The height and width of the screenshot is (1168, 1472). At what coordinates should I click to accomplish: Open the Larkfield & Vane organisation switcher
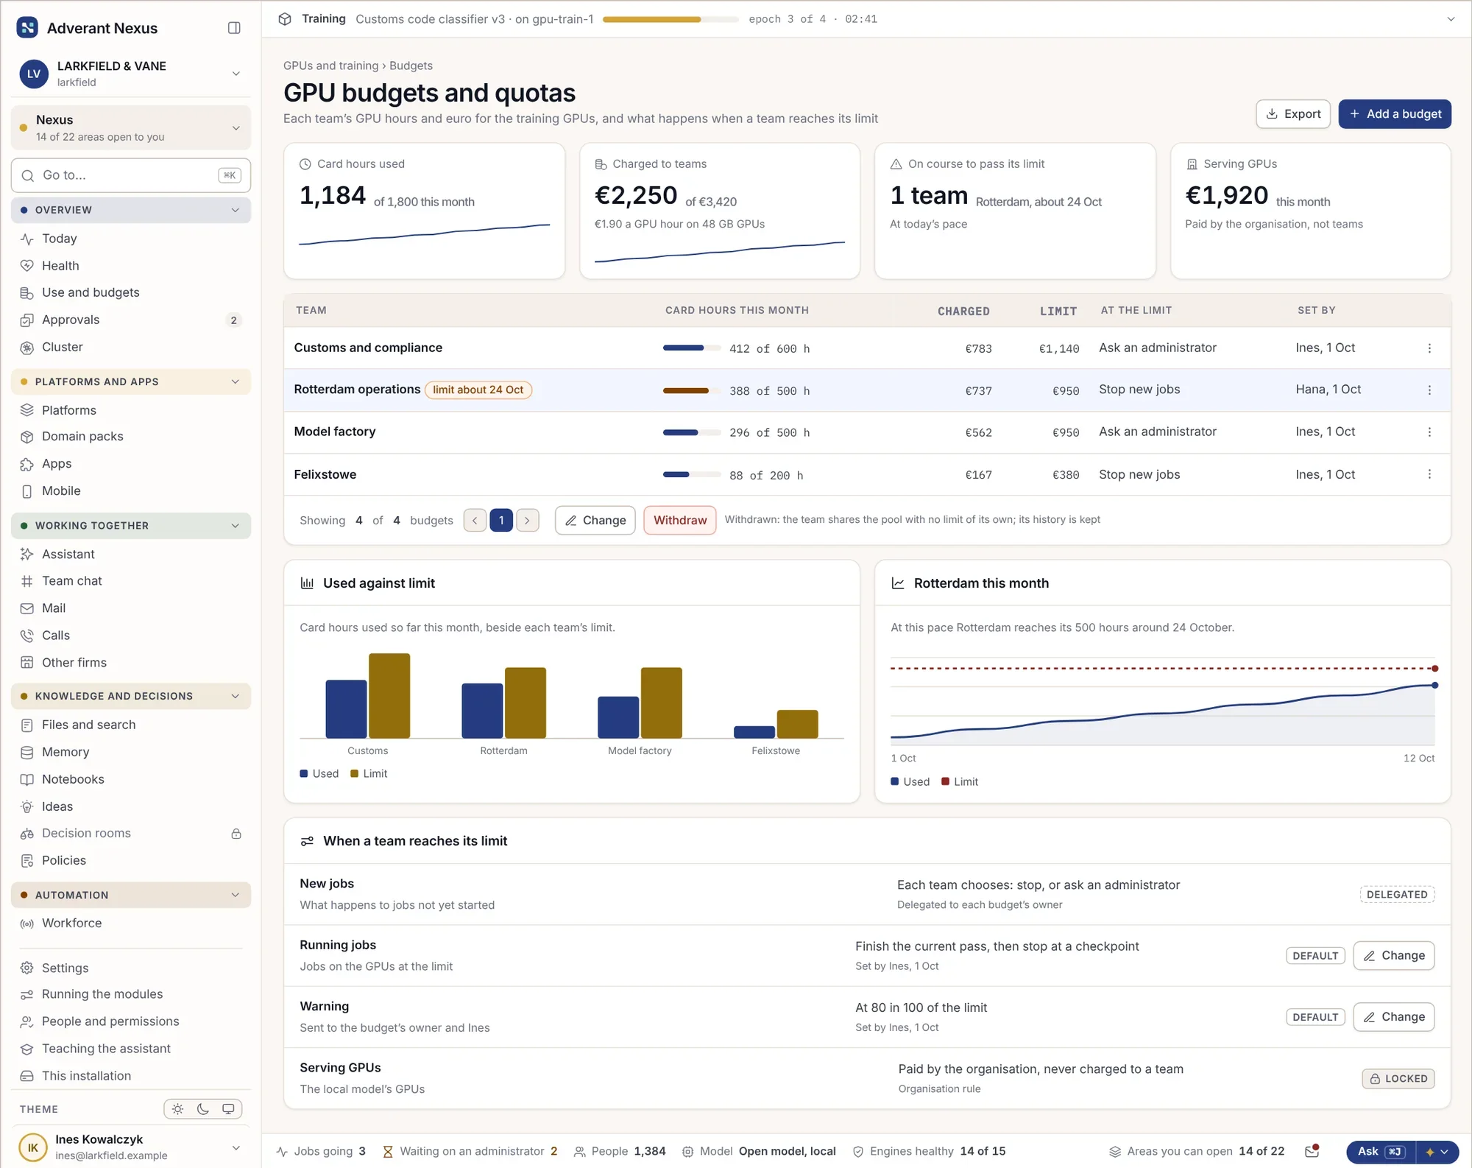click(x=131, y=74)
